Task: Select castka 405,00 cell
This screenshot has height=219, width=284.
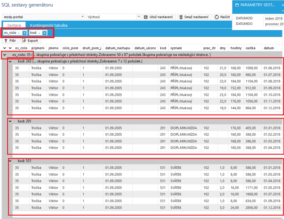Action: click(x=252, y=128)
